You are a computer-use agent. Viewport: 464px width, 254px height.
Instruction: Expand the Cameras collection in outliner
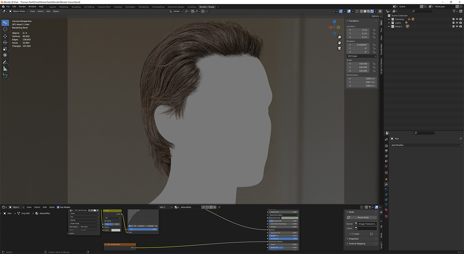(389, 19)
